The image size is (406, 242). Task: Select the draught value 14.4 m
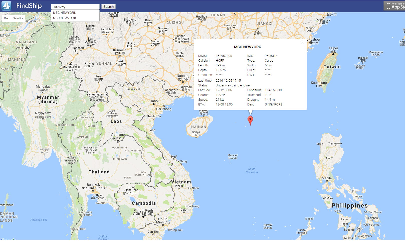270,100
